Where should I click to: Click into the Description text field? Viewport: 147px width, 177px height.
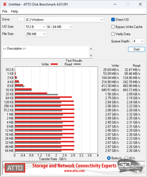coord(46,52)
